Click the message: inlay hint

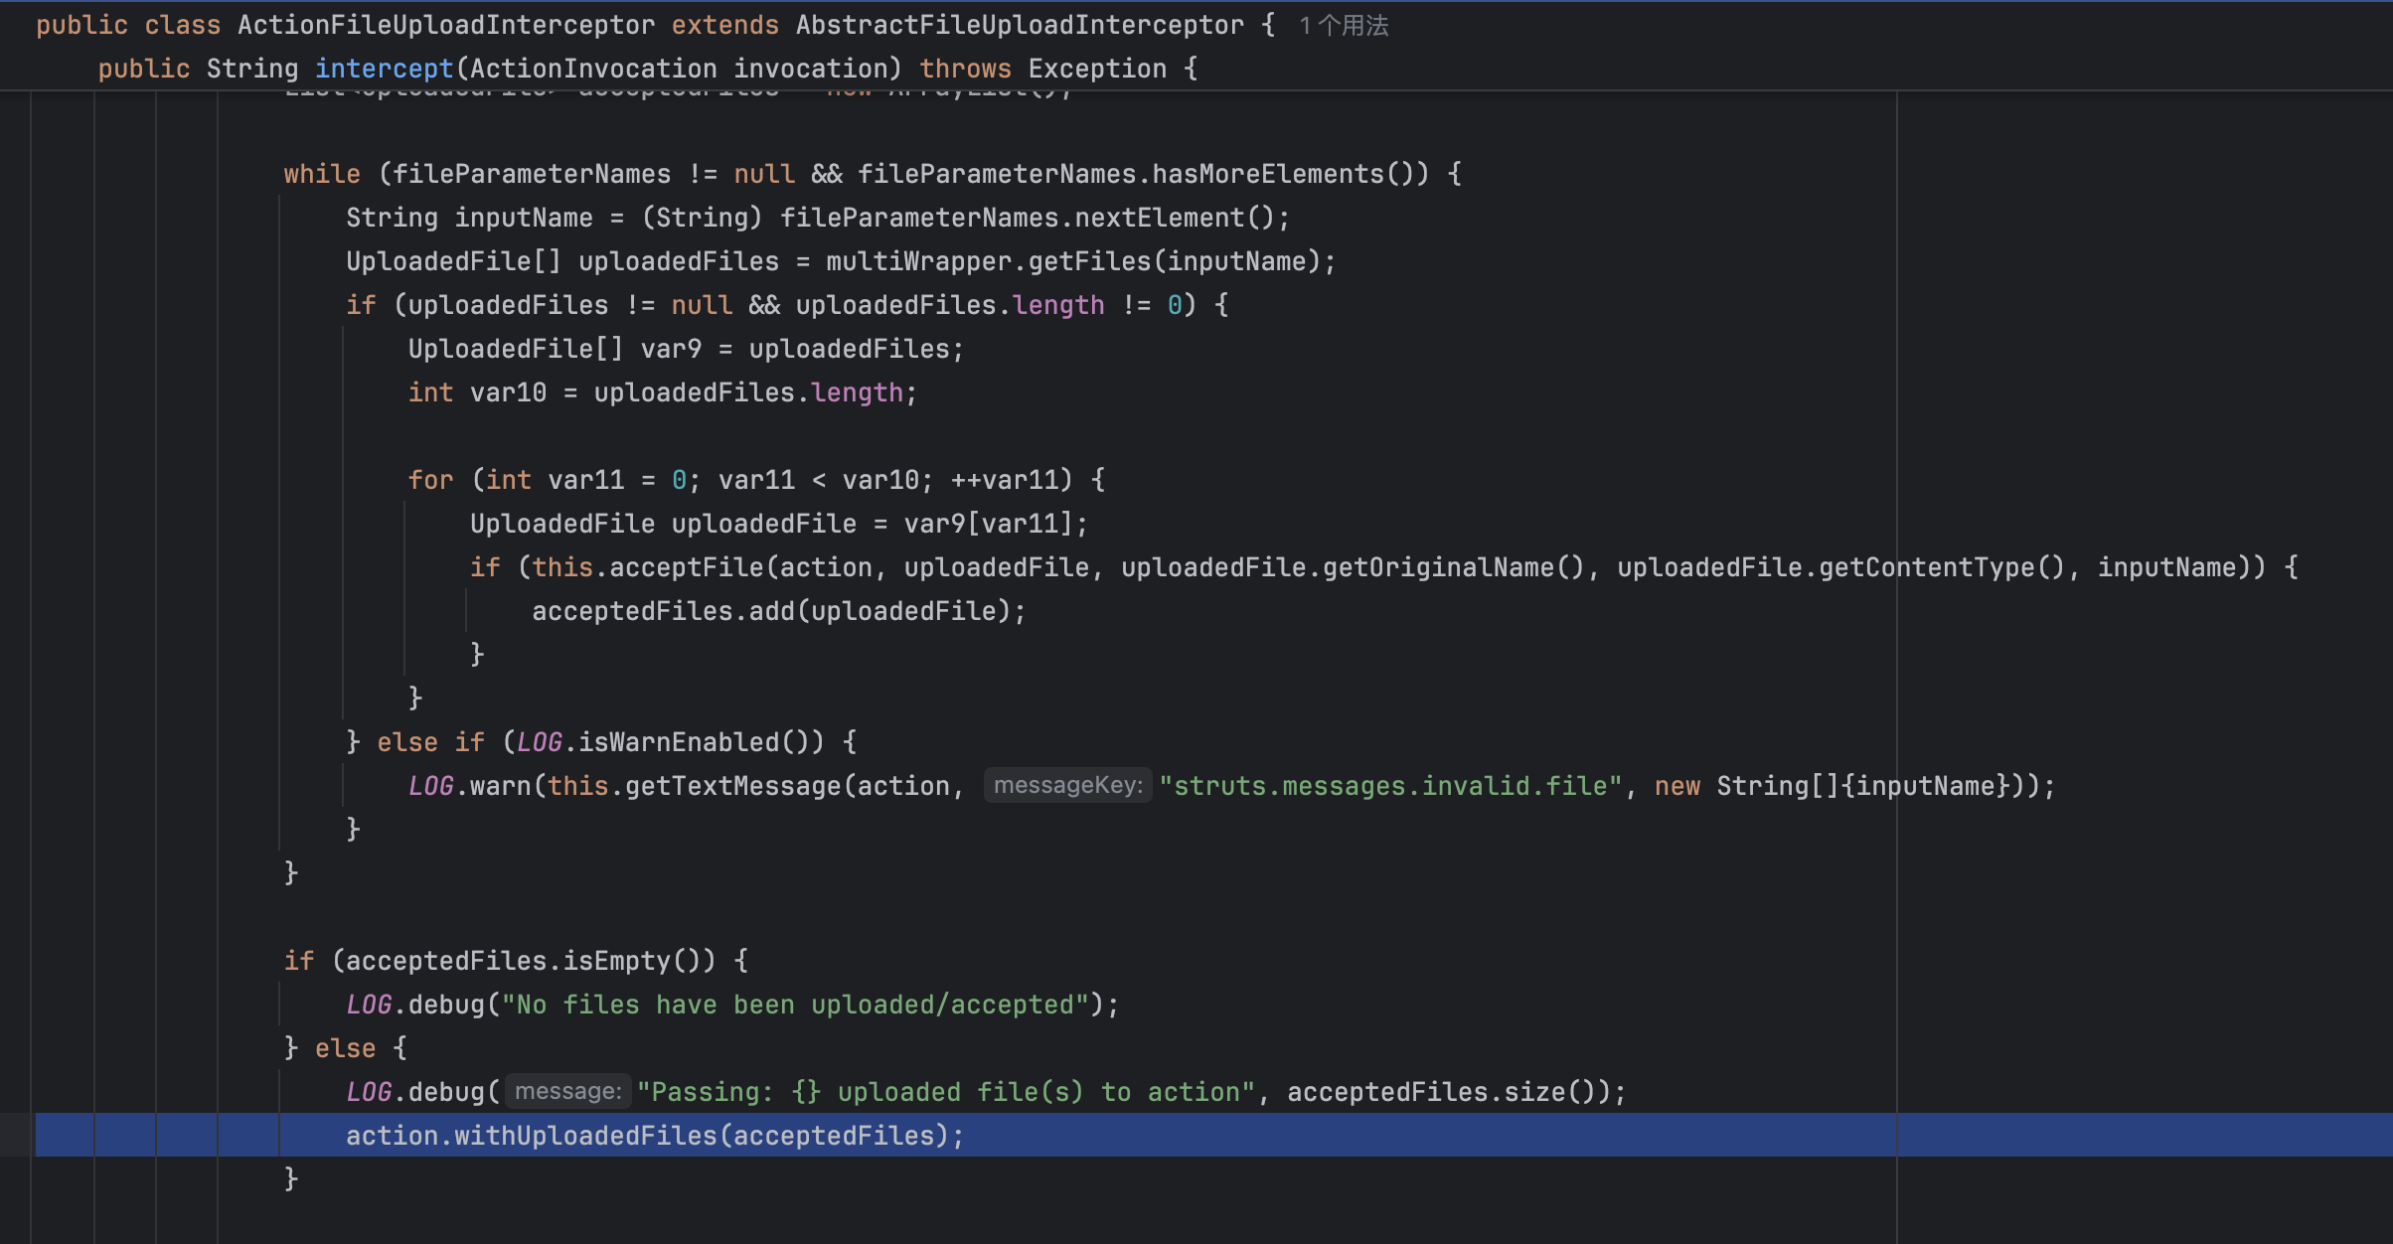point(566,1090)
